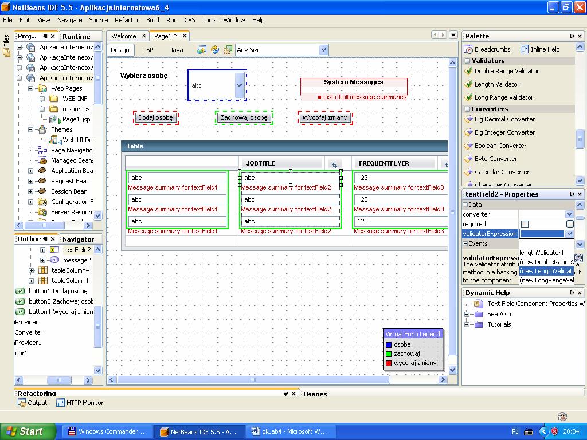Open the Build menu
587x440 pixels.
(152, 20)
